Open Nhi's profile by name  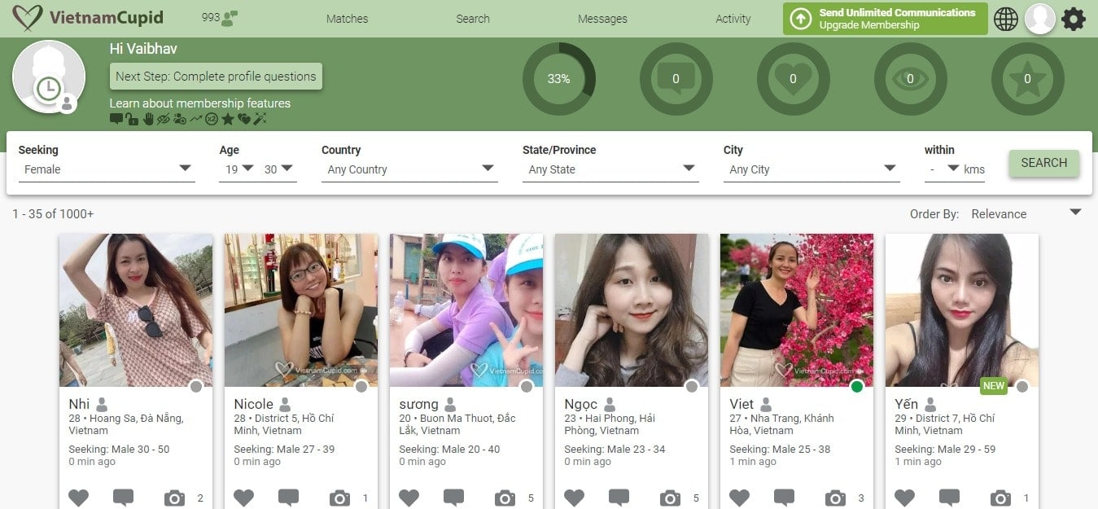[80, 404]
